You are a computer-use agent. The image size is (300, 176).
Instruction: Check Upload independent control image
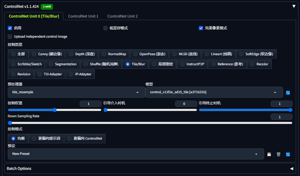click(10, 36)
